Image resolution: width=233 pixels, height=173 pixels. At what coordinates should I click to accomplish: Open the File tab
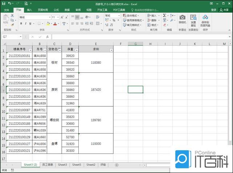pyautogui.click(x=7, y=10)
